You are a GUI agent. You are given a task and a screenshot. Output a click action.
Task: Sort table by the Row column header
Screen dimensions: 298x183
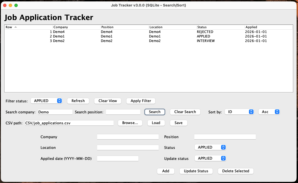click(x=28, y=27)
